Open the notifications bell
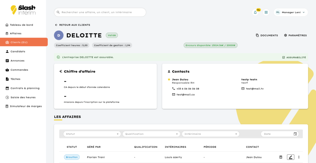 point(255,12)
